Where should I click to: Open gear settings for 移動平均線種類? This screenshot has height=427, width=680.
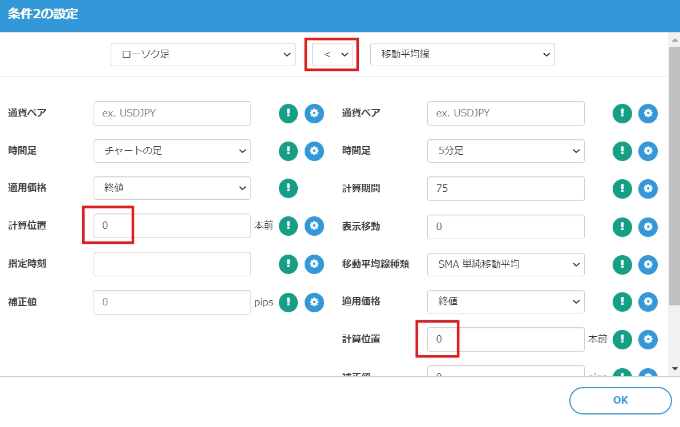pos(647,264)
